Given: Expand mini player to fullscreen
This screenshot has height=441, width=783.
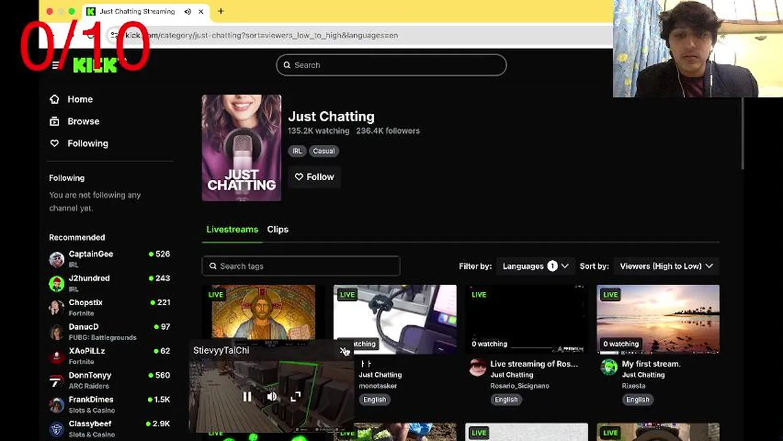Looking at the screenshot, I should (x=296, y=397).
